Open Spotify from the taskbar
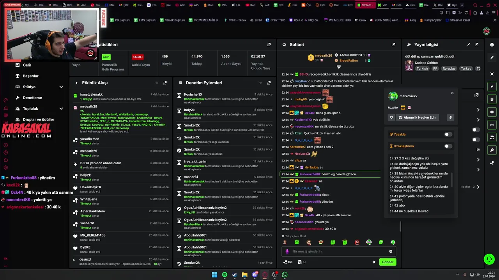Image resolution: width=499 pixels, height=280 pixels. pos(225,275)
